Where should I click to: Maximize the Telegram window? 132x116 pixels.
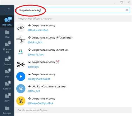click(x=122, y=2)
